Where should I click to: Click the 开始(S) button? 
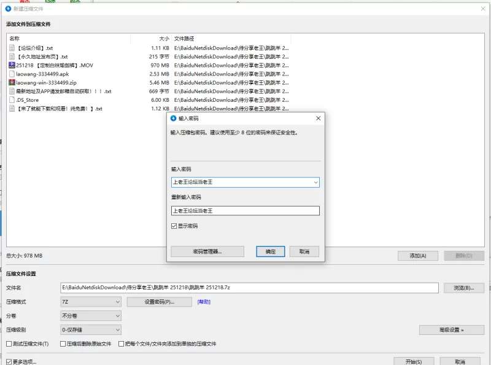tap(414, 361)
